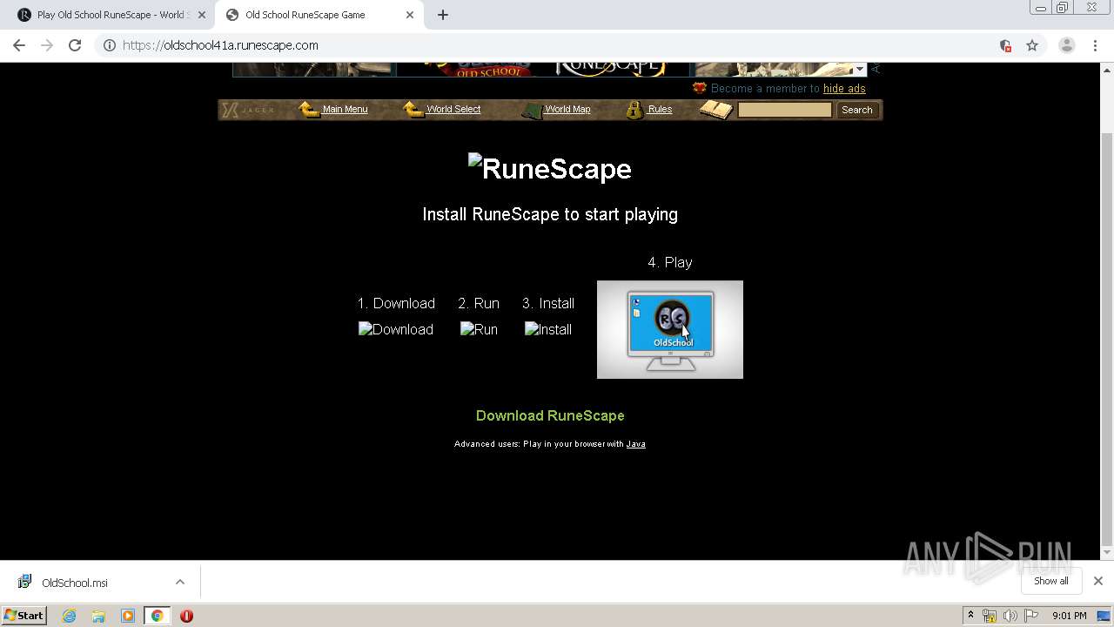Click the 9:01 PM clock

(1069, 616)
